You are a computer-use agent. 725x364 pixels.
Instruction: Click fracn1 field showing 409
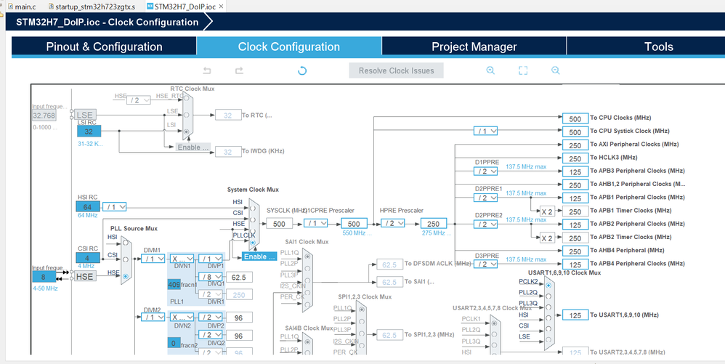point(174,285)
